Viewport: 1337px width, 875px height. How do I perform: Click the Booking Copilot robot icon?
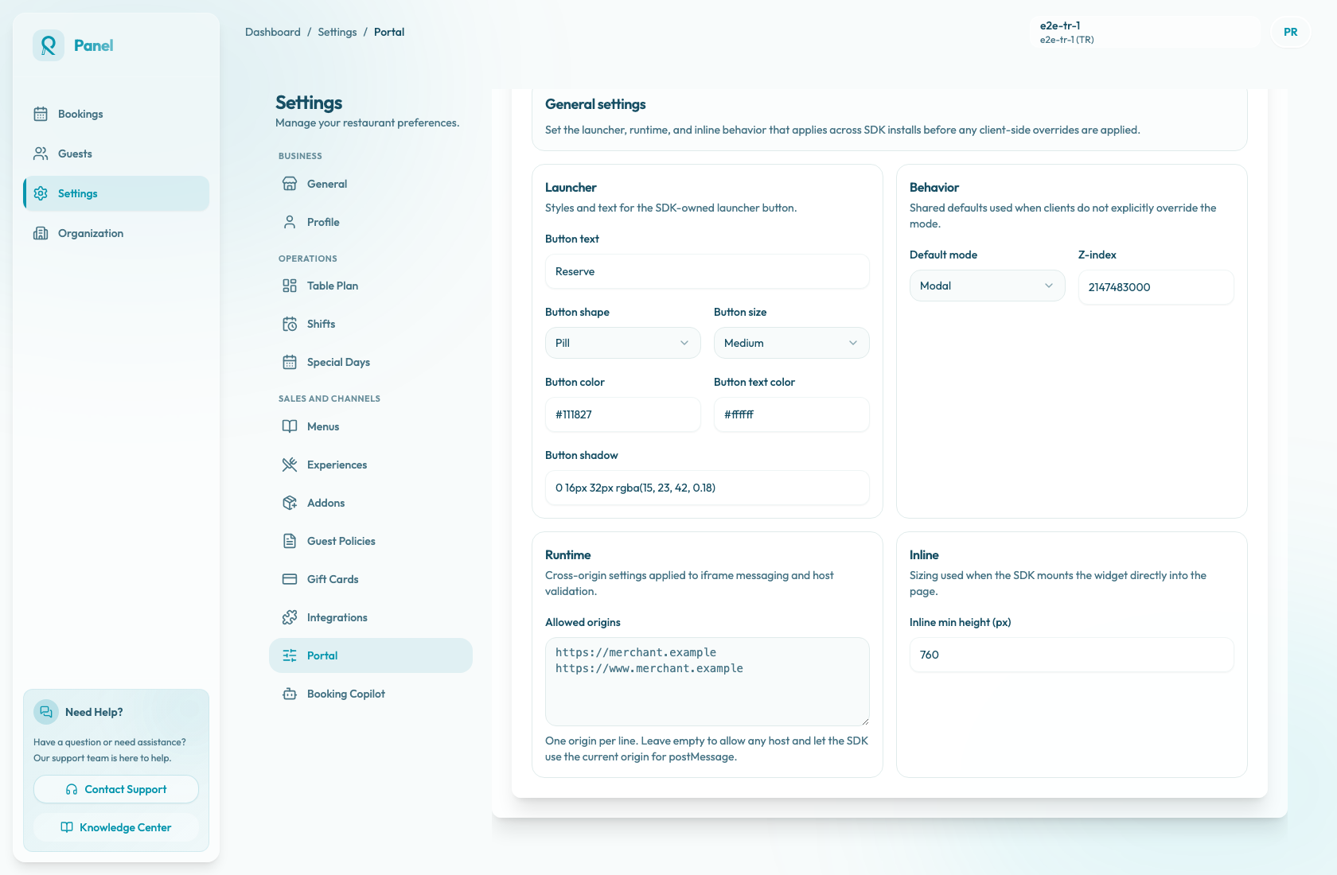pos(290,694)
